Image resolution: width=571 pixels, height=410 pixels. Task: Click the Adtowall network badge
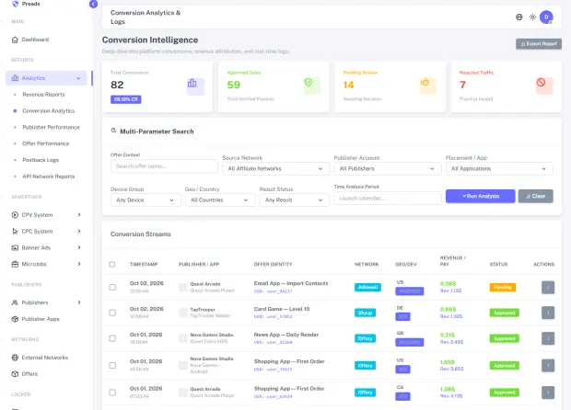point(367,288)
